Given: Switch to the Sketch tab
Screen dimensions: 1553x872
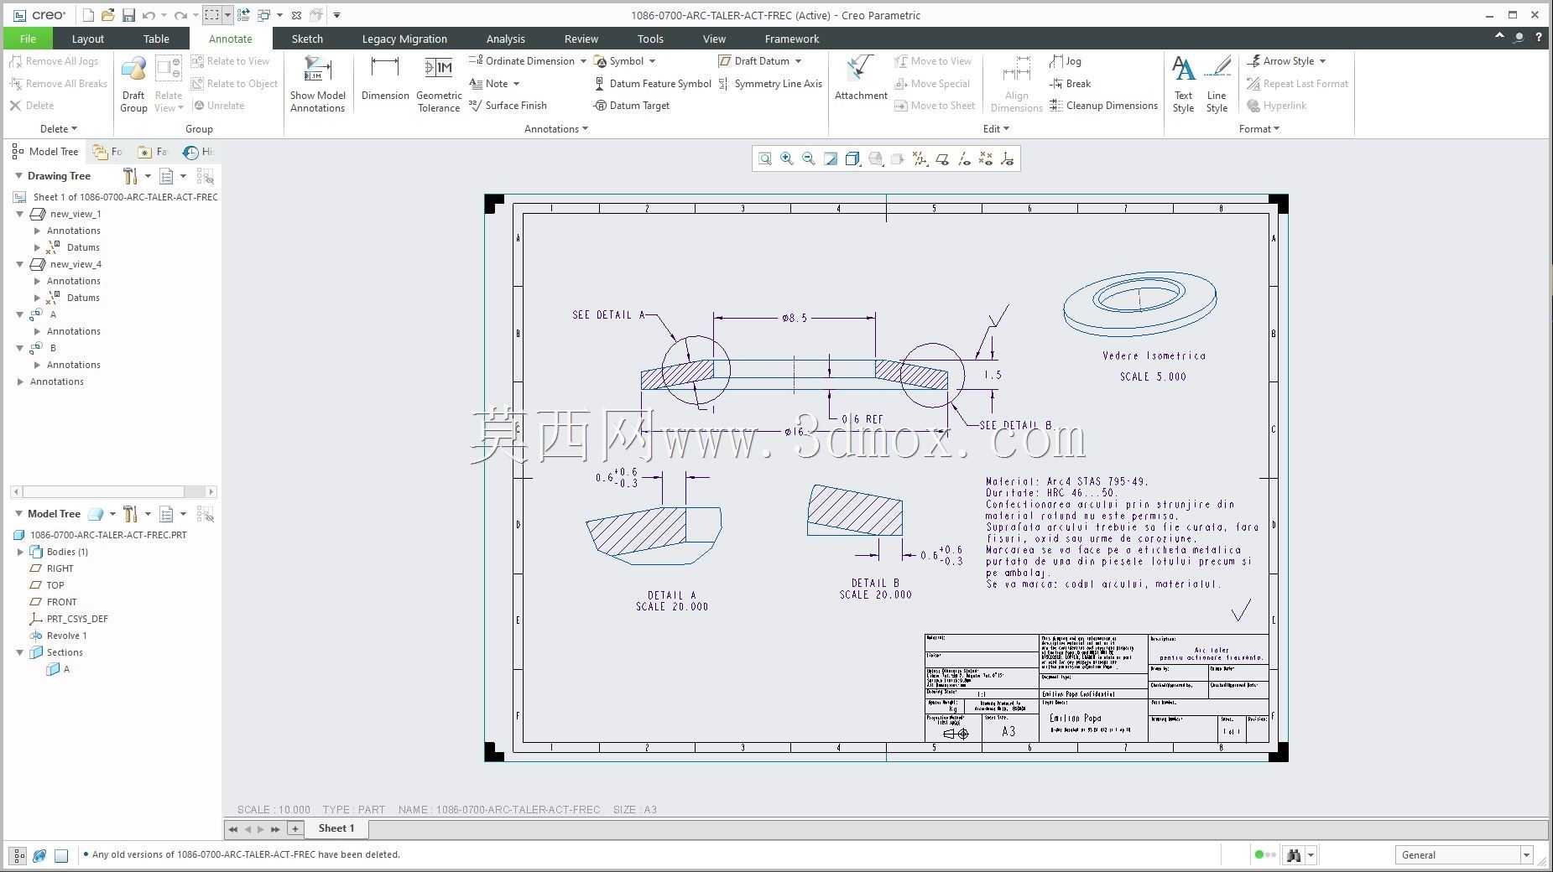Looking at the screenshot, I should tap(307, 39).
